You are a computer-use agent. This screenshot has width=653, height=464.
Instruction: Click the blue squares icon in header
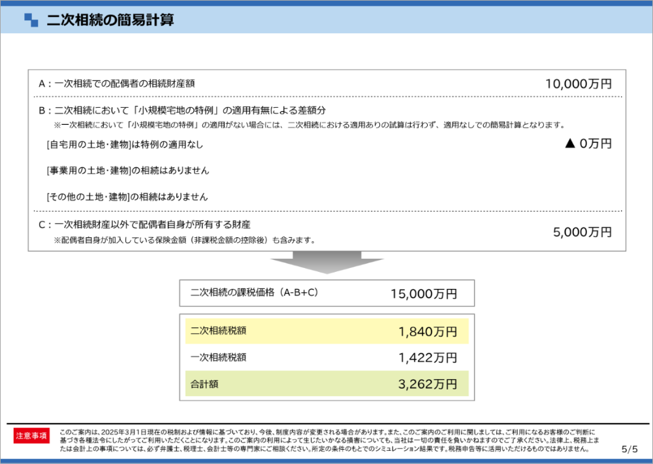31,20
